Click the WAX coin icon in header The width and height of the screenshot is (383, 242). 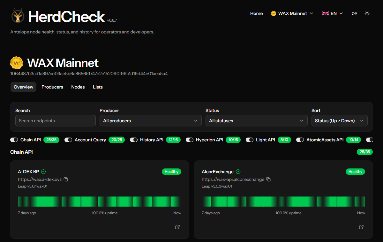273,13
